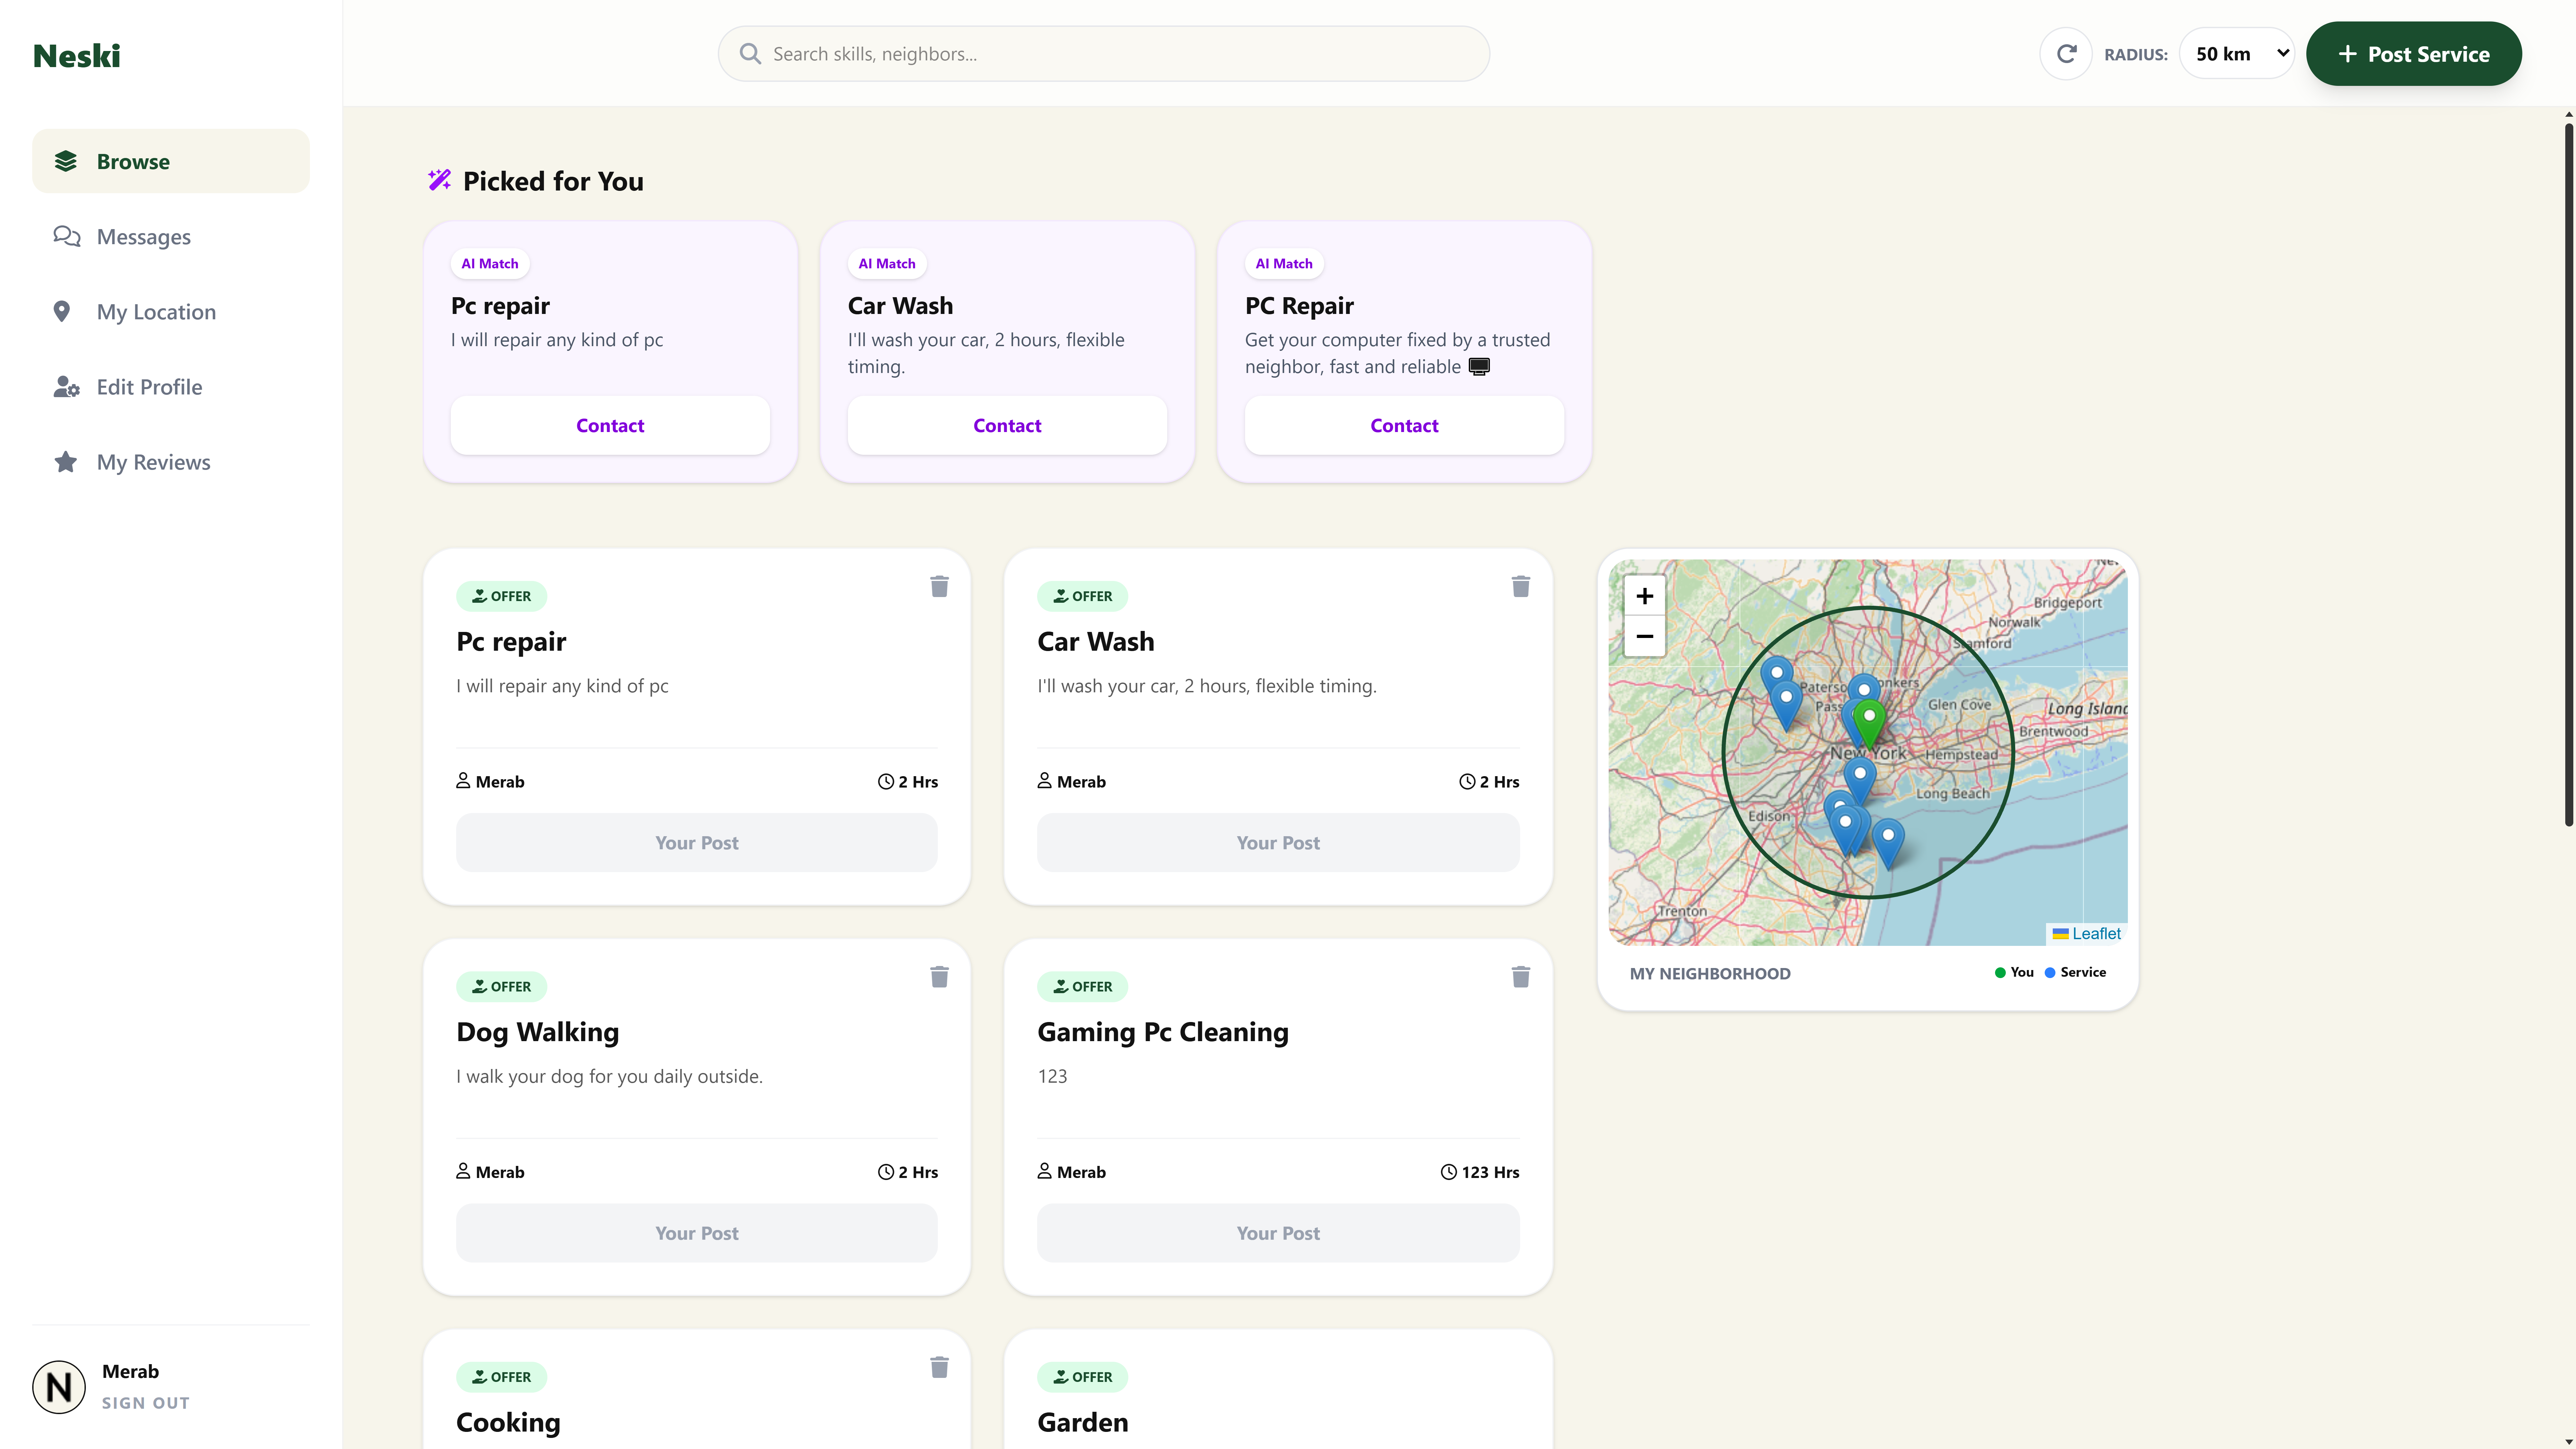Delete the Gaming Pc Cleaning post
The width and height of the screenshot is (2576, 1449).
coord(1520,977)
